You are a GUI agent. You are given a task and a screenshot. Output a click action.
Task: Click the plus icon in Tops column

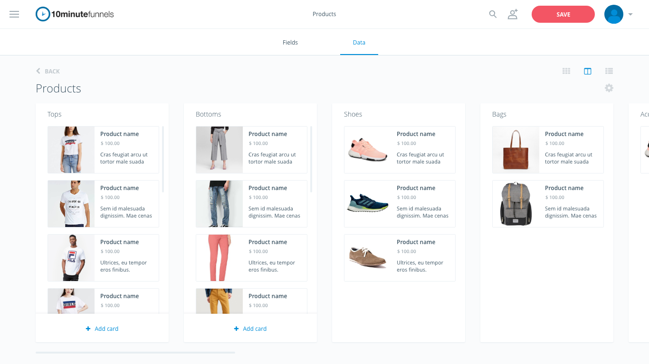tap(88, 328)
